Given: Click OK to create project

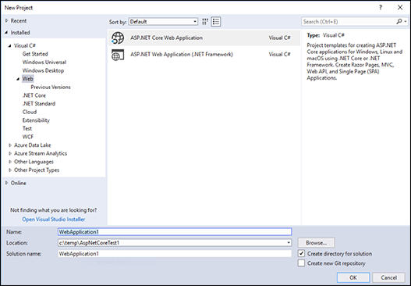Looking at the screenshot, I should 353,277.
